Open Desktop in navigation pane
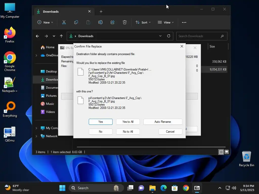259x194 pixels. click(49, 71)
